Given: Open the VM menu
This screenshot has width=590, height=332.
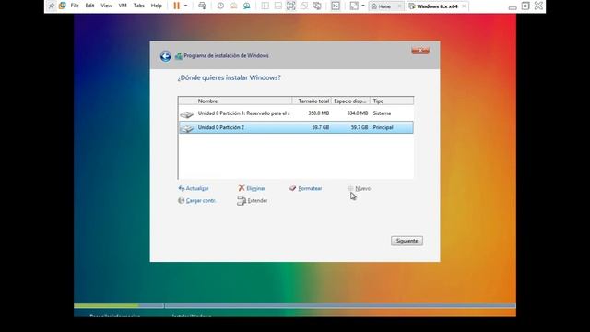Looking at the screenshot, I should (x=123, y=6).
